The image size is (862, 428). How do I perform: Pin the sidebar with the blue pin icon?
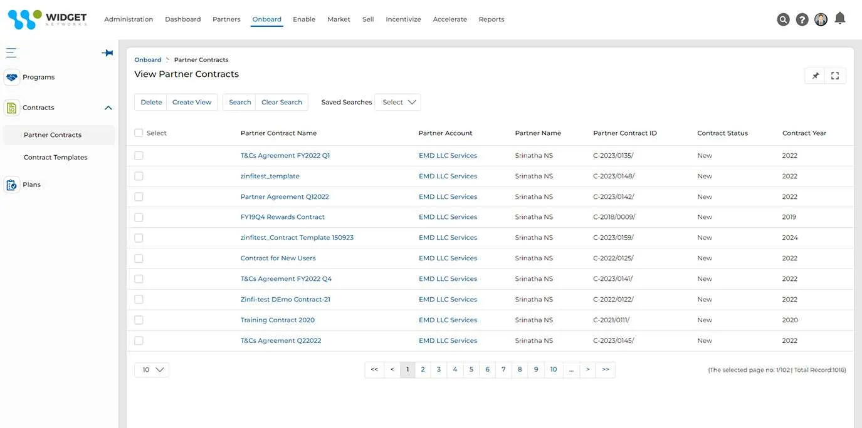(x=107, y=53)
